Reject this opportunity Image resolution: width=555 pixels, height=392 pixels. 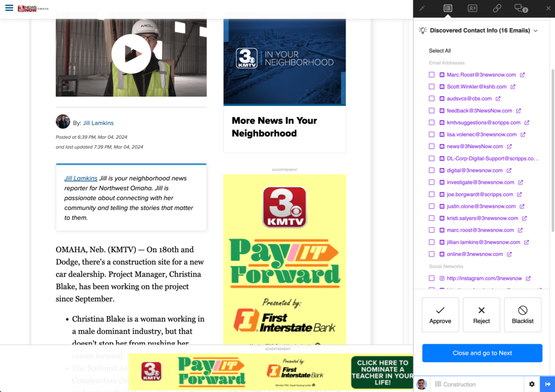click(481, 315)
